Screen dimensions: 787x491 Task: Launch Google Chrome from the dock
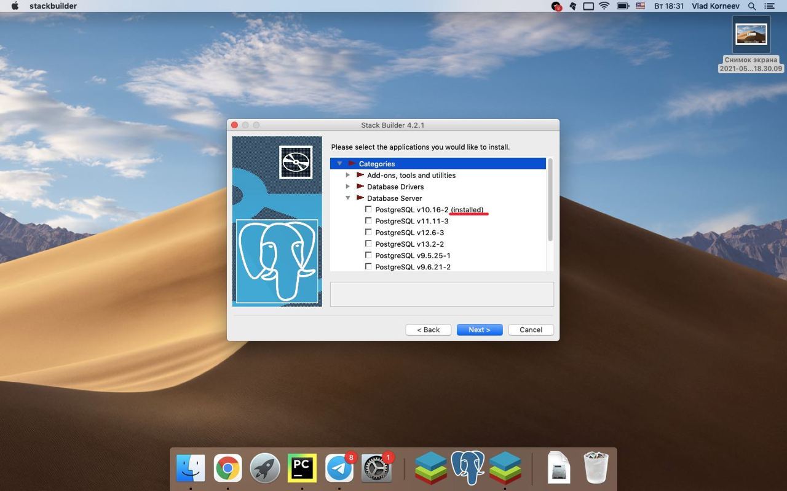point(227,468)
